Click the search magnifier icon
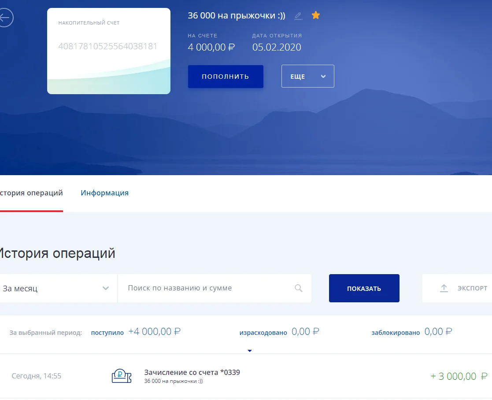The image size is (492, 400). [298, 288]
